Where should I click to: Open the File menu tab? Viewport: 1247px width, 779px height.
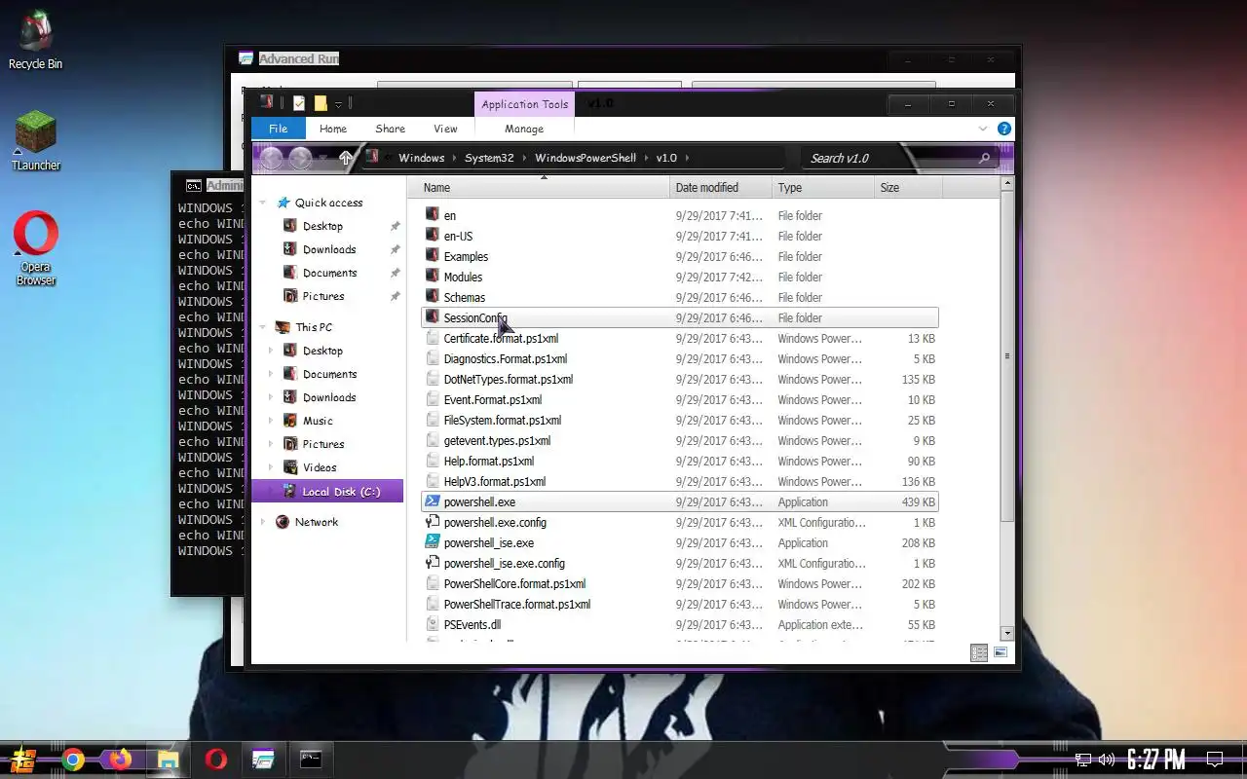(x=279, y=129)
